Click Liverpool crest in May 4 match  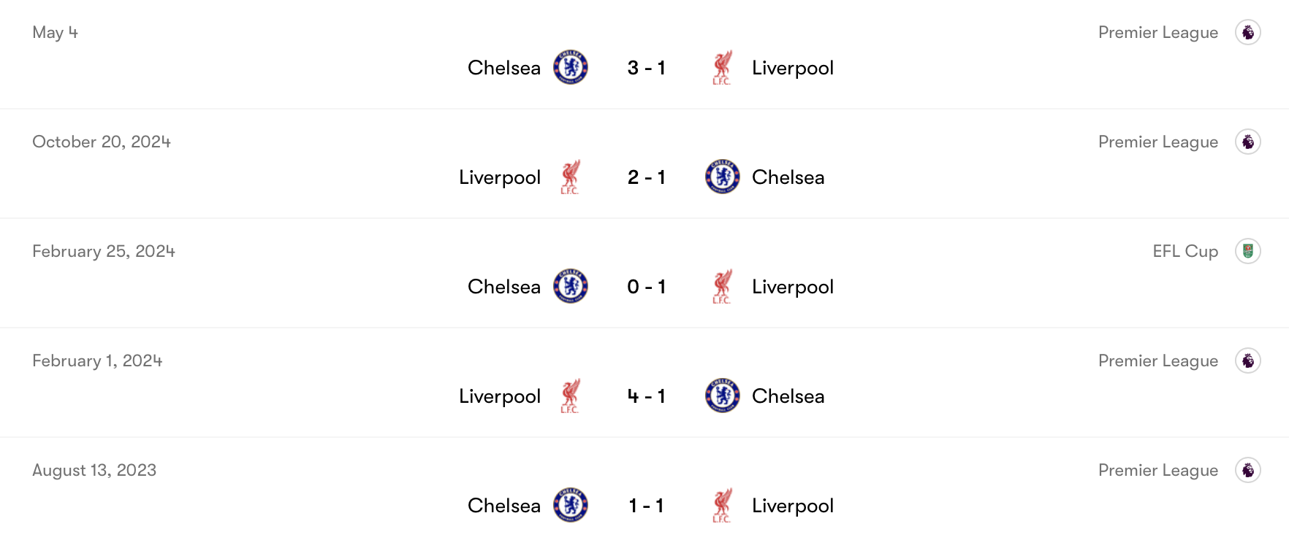(x=722, y=67)
